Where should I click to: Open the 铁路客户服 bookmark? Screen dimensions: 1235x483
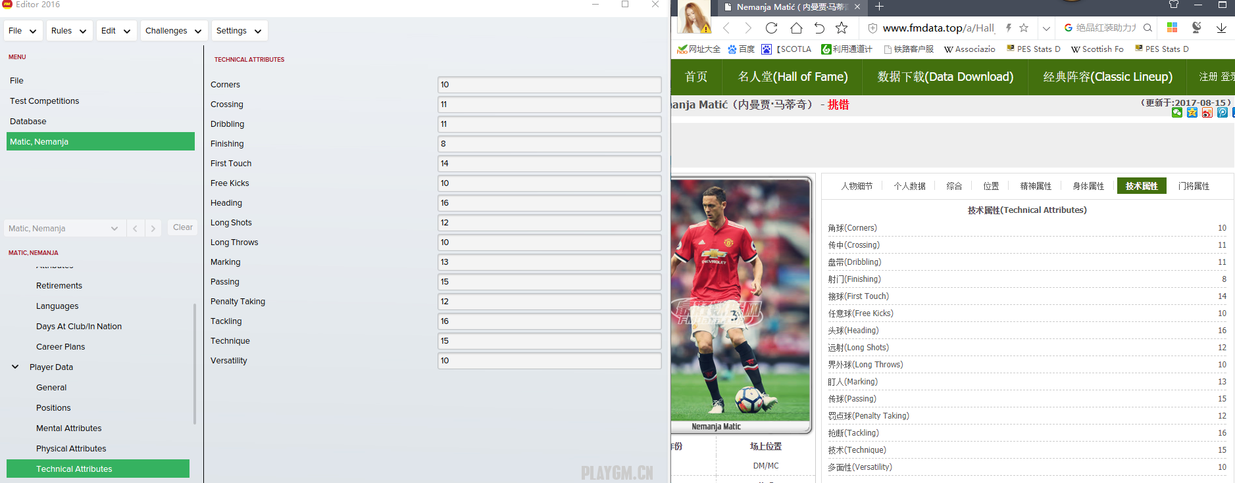pyautogui.click(x=909, y=49)
